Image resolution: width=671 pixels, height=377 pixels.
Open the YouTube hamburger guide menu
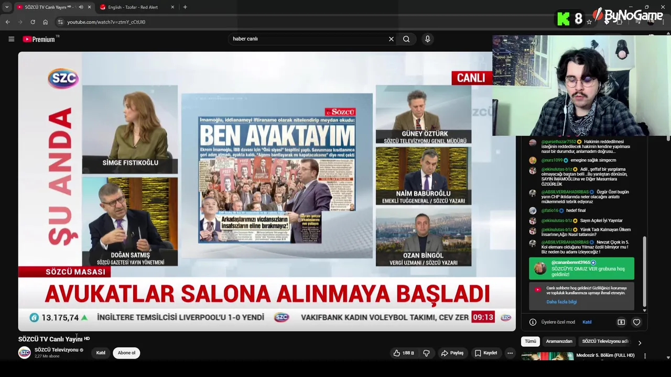(11, 39)
